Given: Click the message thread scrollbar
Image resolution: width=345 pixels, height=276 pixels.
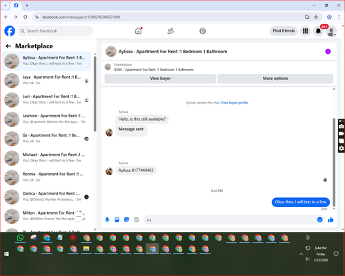Looking at the screenshot, I should pyautogui.click(x=334, y=162).
